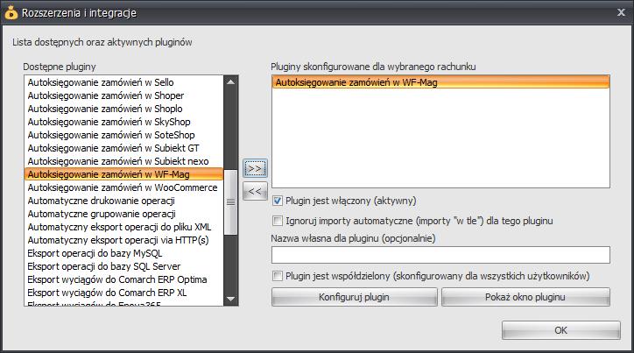Select Automatyczne grupowanie operacji
Viewport: 634px width, 353px height.
coord(123,214)
